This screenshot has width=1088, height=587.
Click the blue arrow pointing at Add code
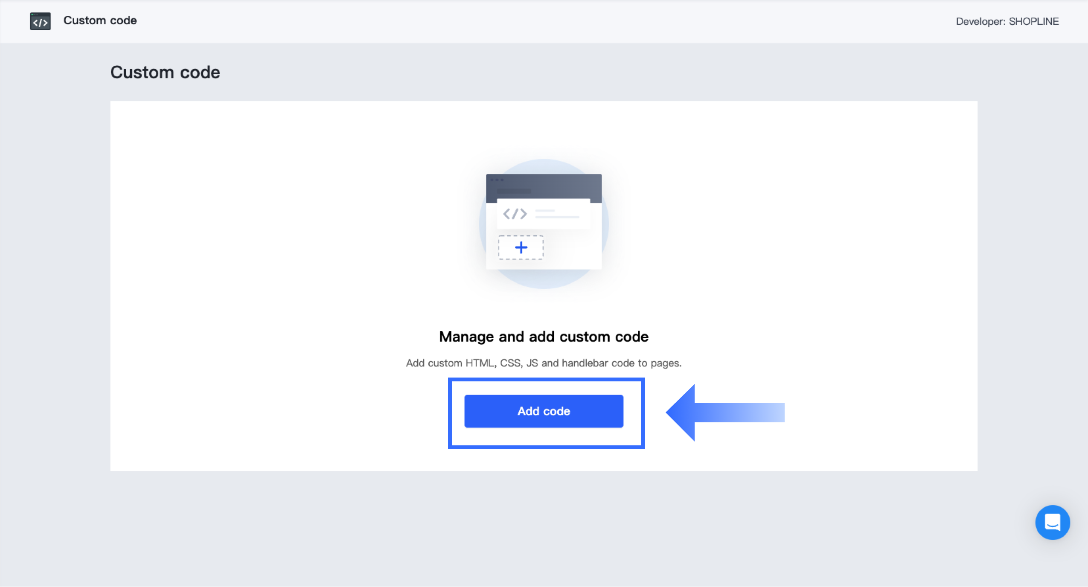pos(725,413)
